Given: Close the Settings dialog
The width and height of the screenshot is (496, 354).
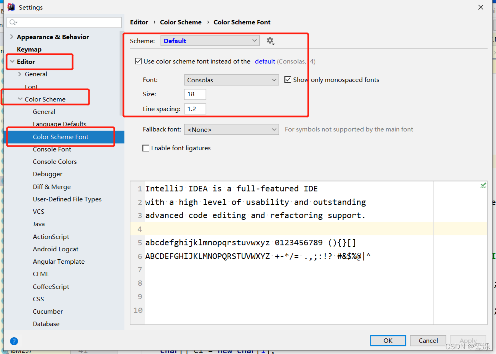Looking at the screenshot, I should (x=481, y=7).
